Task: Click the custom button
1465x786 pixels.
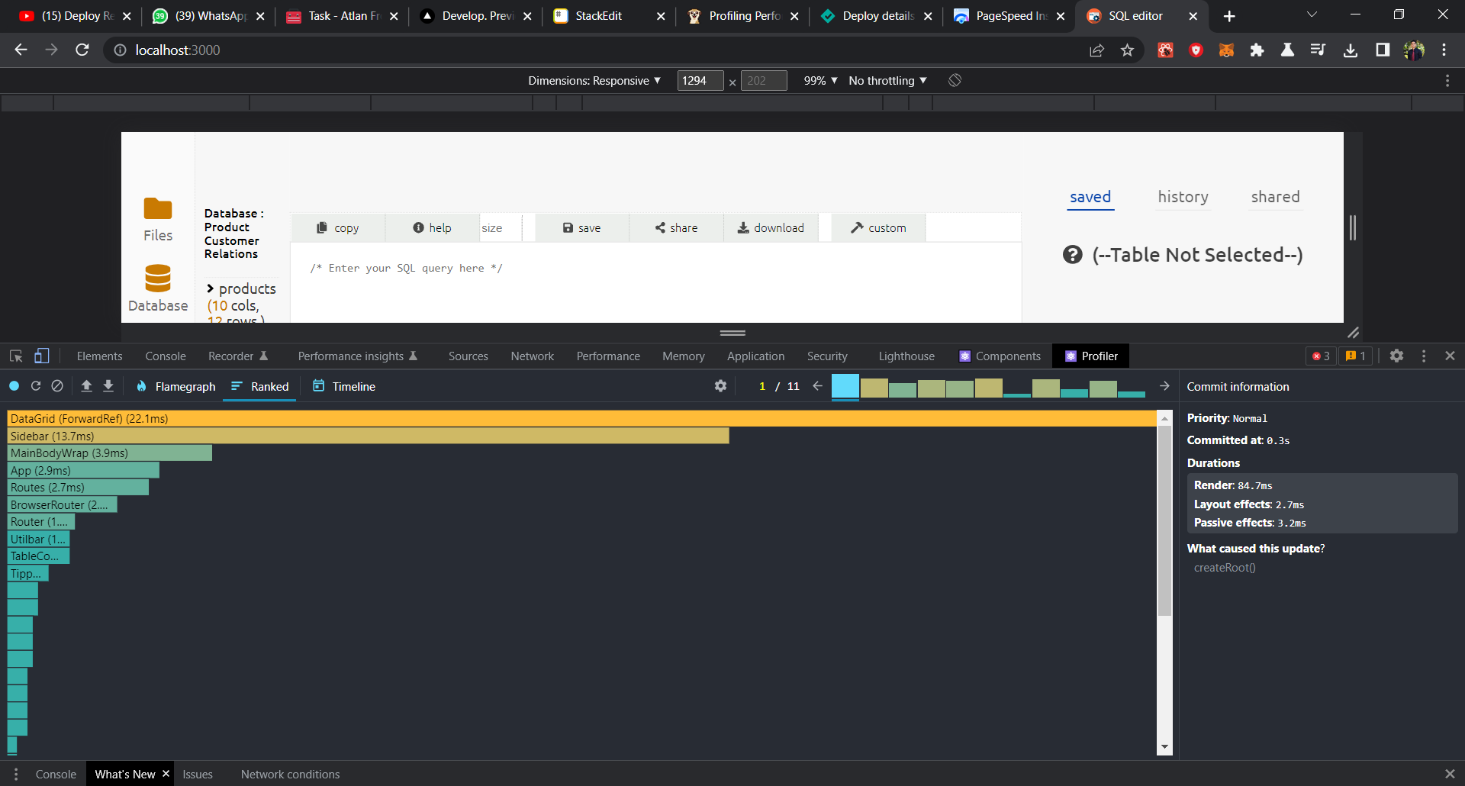Action: (878, 227)
